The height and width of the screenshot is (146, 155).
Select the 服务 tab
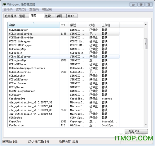click(37, 16)
